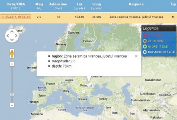This screenshot has width=177, height=120.
Task: Pan the map left with the arrow
Action: [8, 36]
